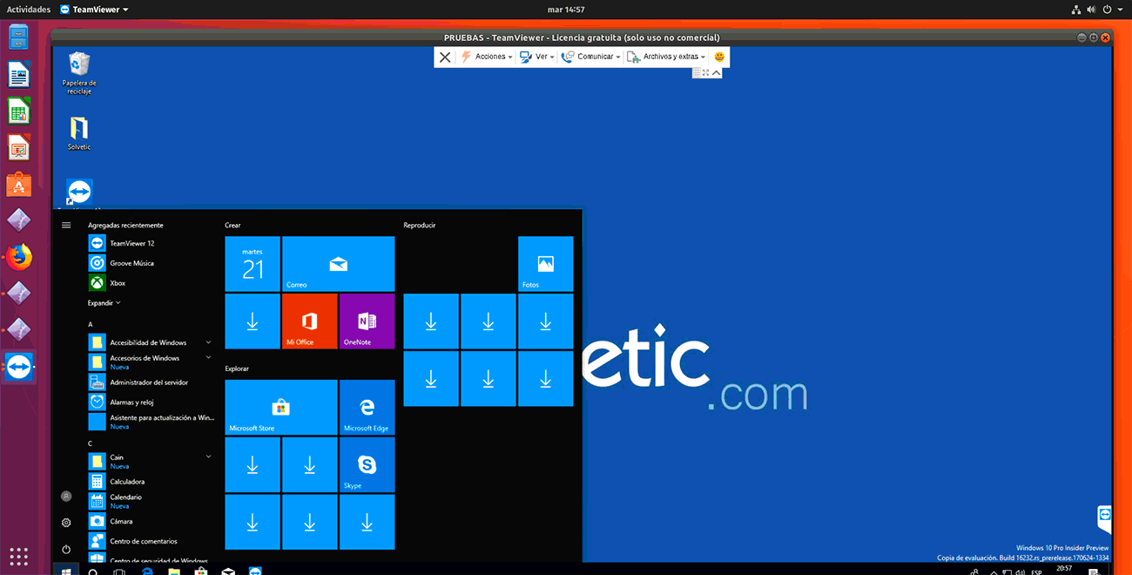Open the Cámara app
This screenshot has height=575, width=1132.
click(152, 521)
